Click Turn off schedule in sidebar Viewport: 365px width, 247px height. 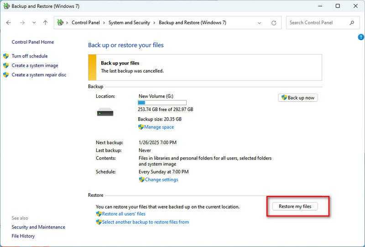(x=29, y=56)
